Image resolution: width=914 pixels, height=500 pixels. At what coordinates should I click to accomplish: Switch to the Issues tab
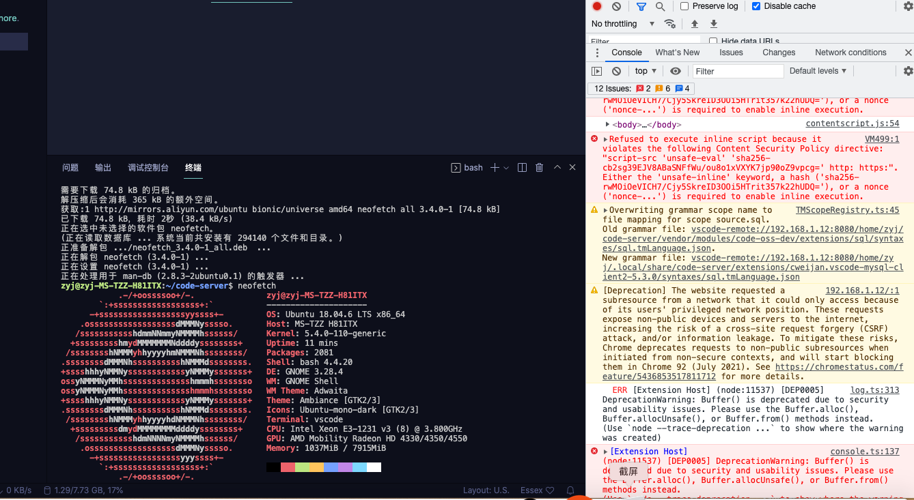731,53
